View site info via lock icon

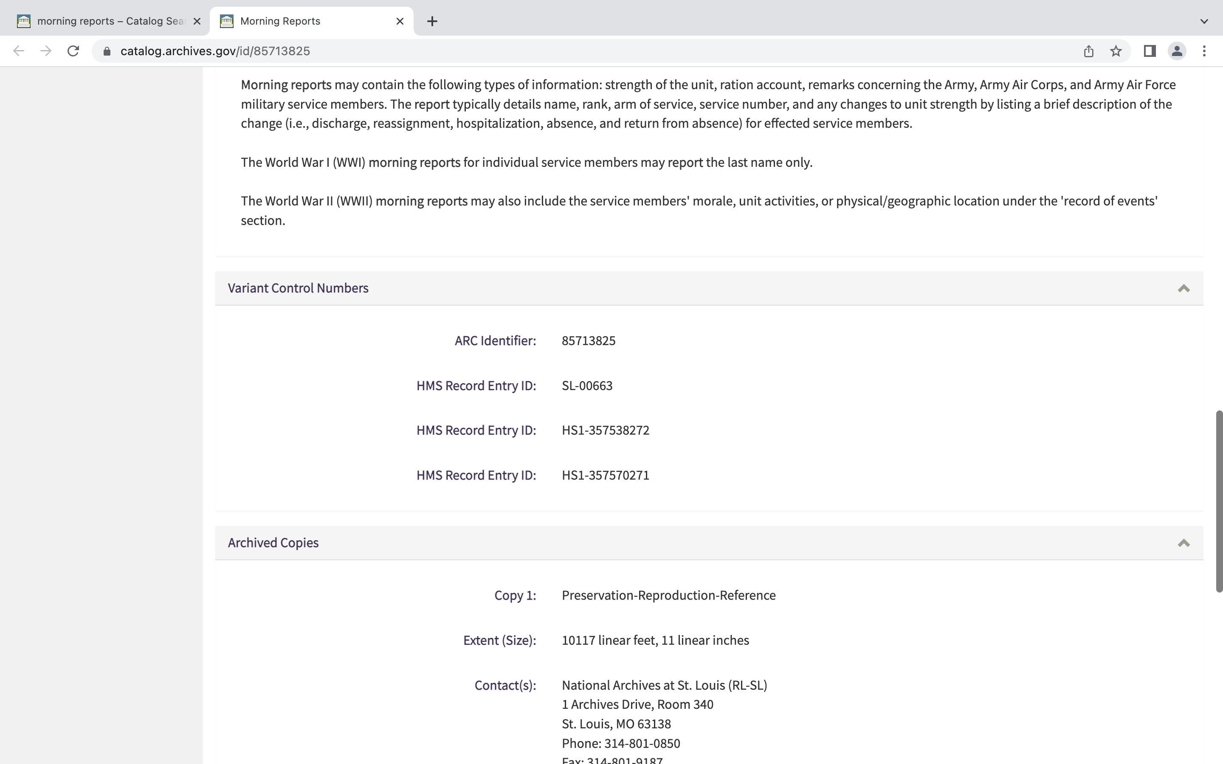[x=107, y=51]
